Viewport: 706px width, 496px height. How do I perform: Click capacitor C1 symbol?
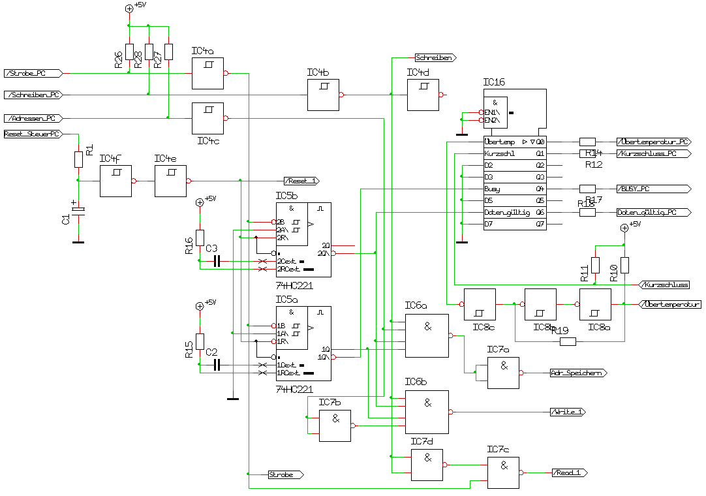(x=78, y=210)
